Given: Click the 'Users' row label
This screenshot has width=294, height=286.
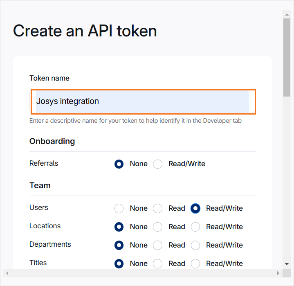Looking at the screenshot, I should click(38, 207).
